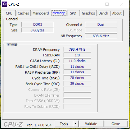
Task: Close the CPU-Z window with X
Action: (x=122, y=4)
